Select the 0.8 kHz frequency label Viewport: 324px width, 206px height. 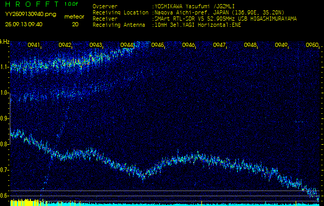pos(5,144)
